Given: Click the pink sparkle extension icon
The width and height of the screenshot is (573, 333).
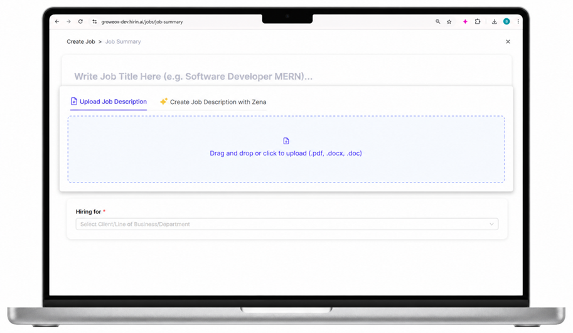Looking at the screenshot, I should point(465,21).
